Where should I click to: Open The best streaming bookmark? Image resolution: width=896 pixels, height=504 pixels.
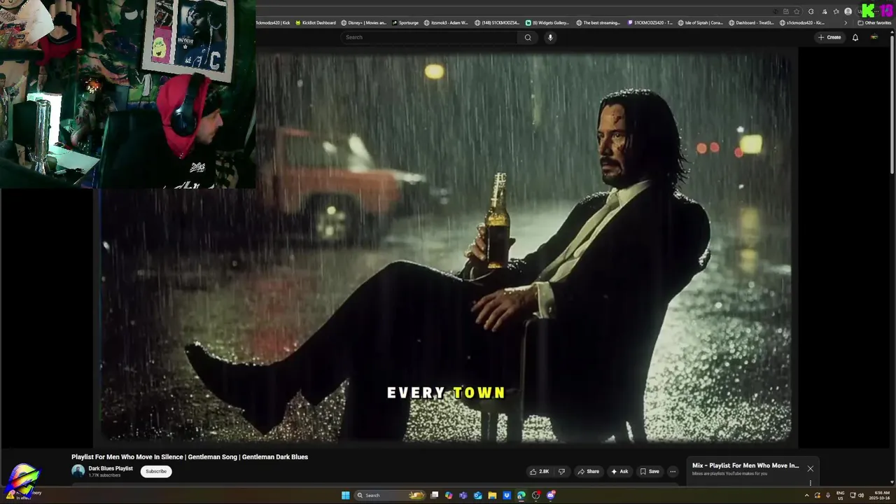pos(598,22)
